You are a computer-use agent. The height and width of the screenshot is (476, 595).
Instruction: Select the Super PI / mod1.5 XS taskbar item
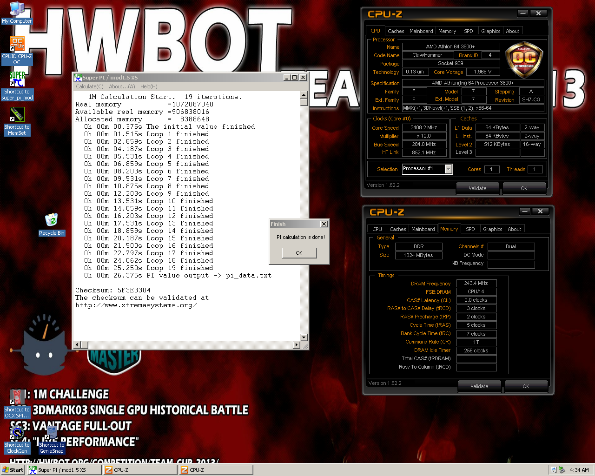pyautogui.click(x=64, y=470)
